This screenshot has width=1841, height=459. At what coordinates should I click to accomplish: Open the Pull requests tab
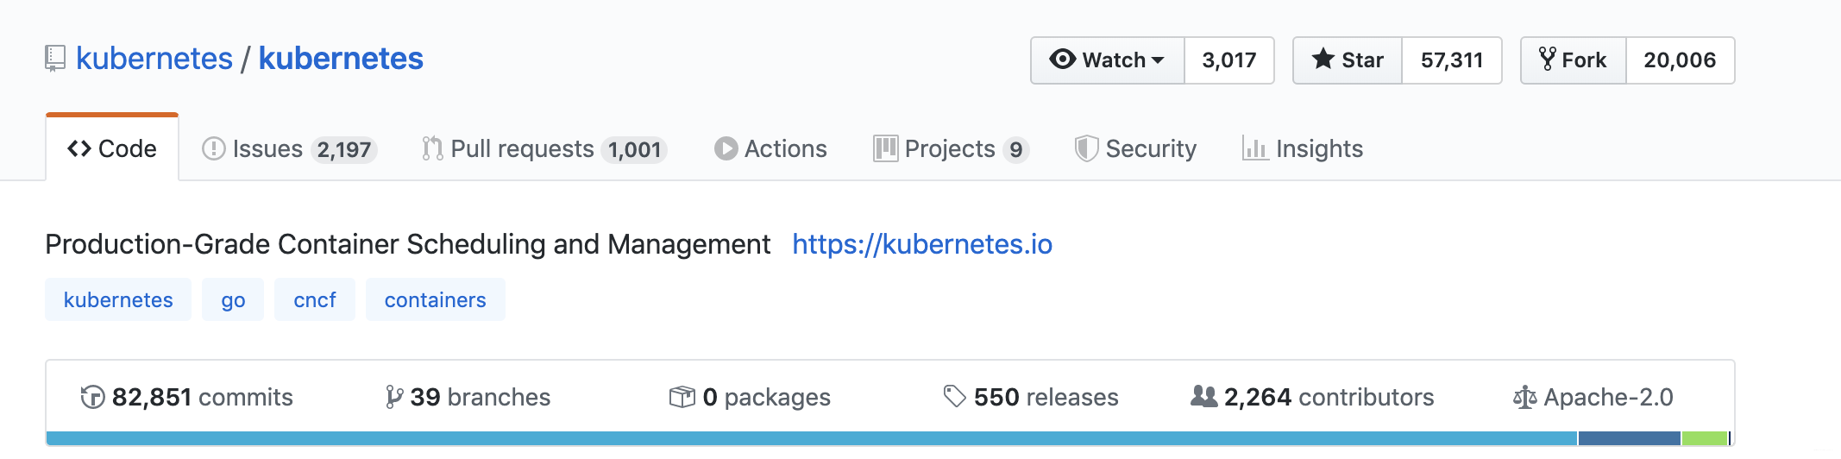click(544, 148)
